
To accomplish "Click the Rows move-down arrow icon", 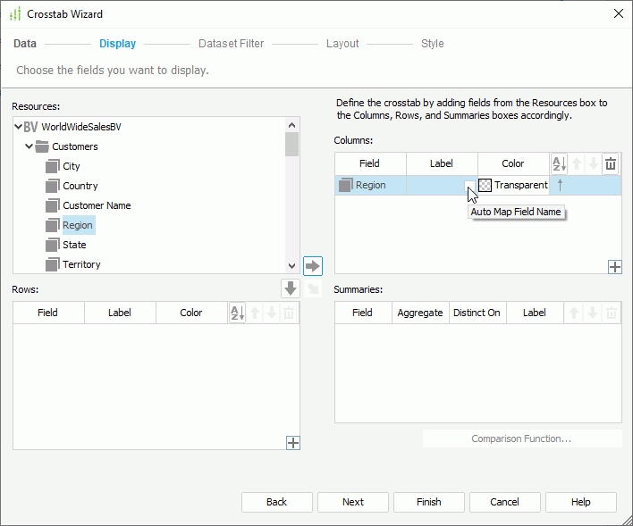I will [272, 313].
